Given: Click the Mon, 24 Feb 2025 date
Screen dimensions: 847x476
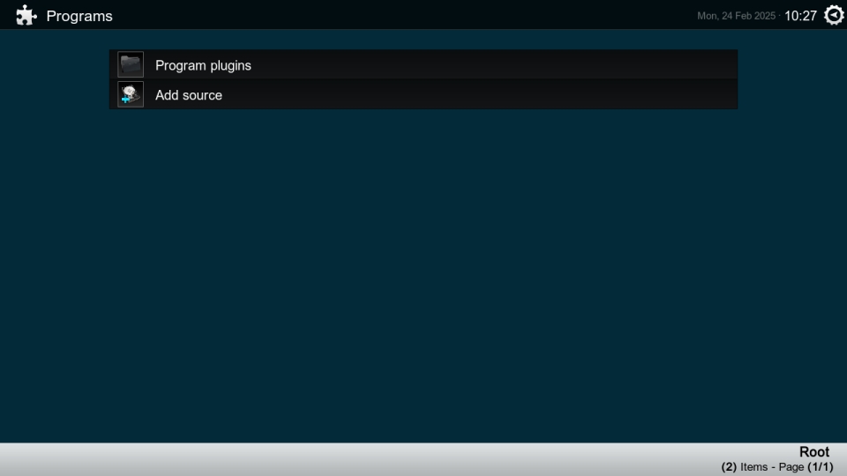Looking at the screenshot, I should [x=736, y=16].
